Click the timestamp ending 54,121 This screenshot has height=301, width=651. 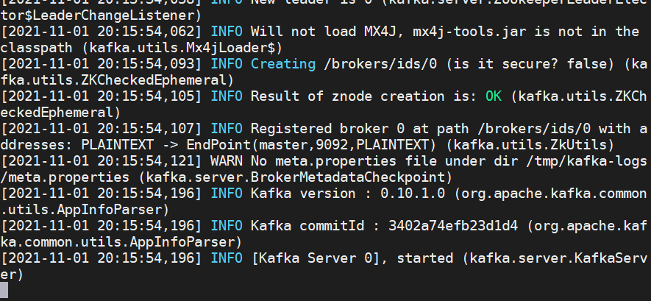click(102, 161)
